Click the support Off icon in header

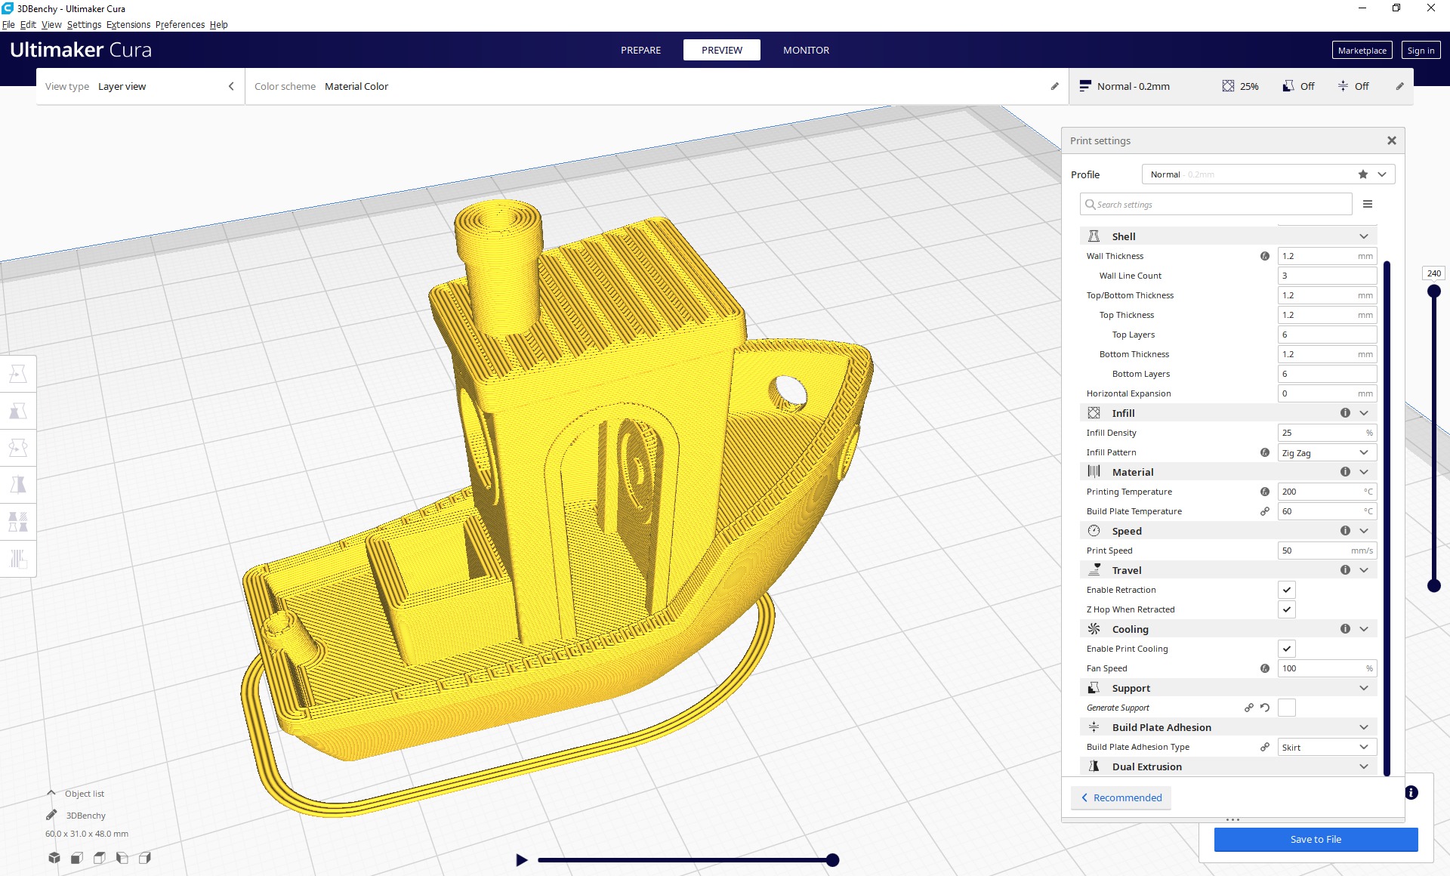pos(1288,86)
